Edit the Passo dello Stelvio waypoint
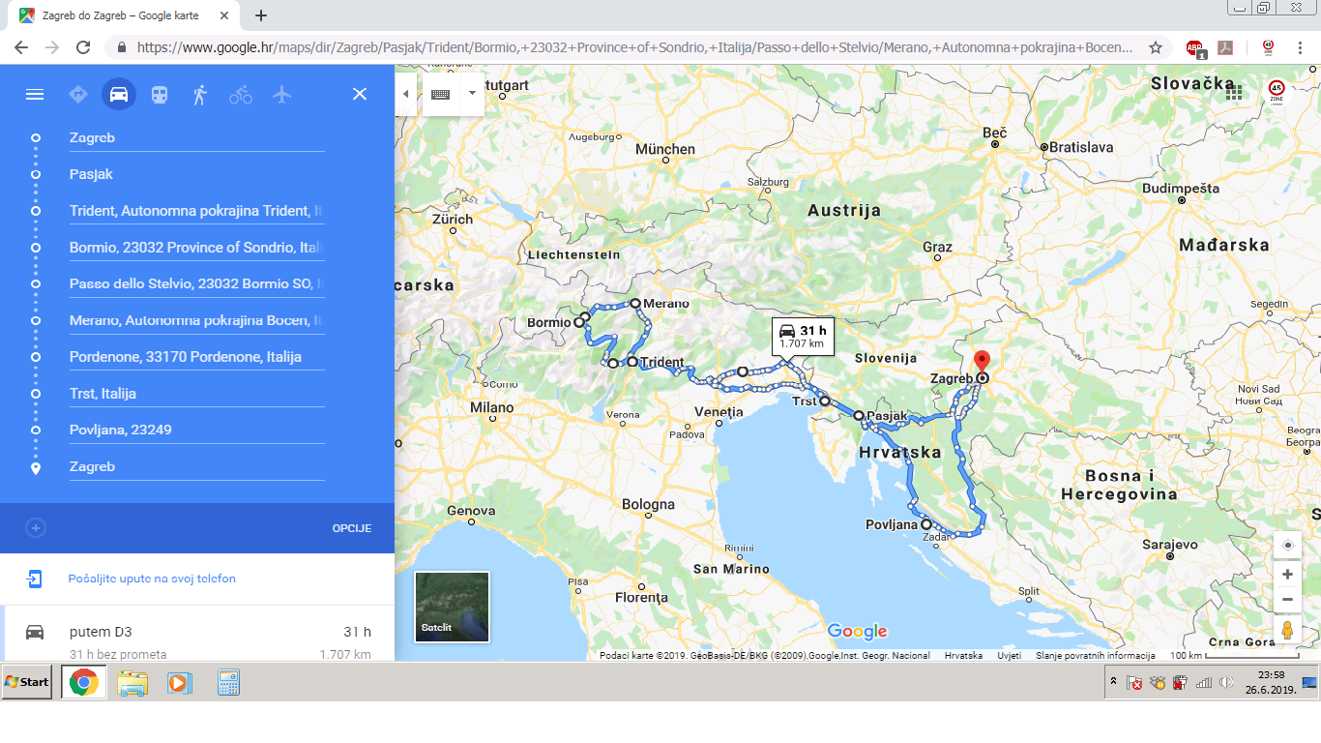The image size is (1321, 743). pyautogui.click(x=196, y=284)
